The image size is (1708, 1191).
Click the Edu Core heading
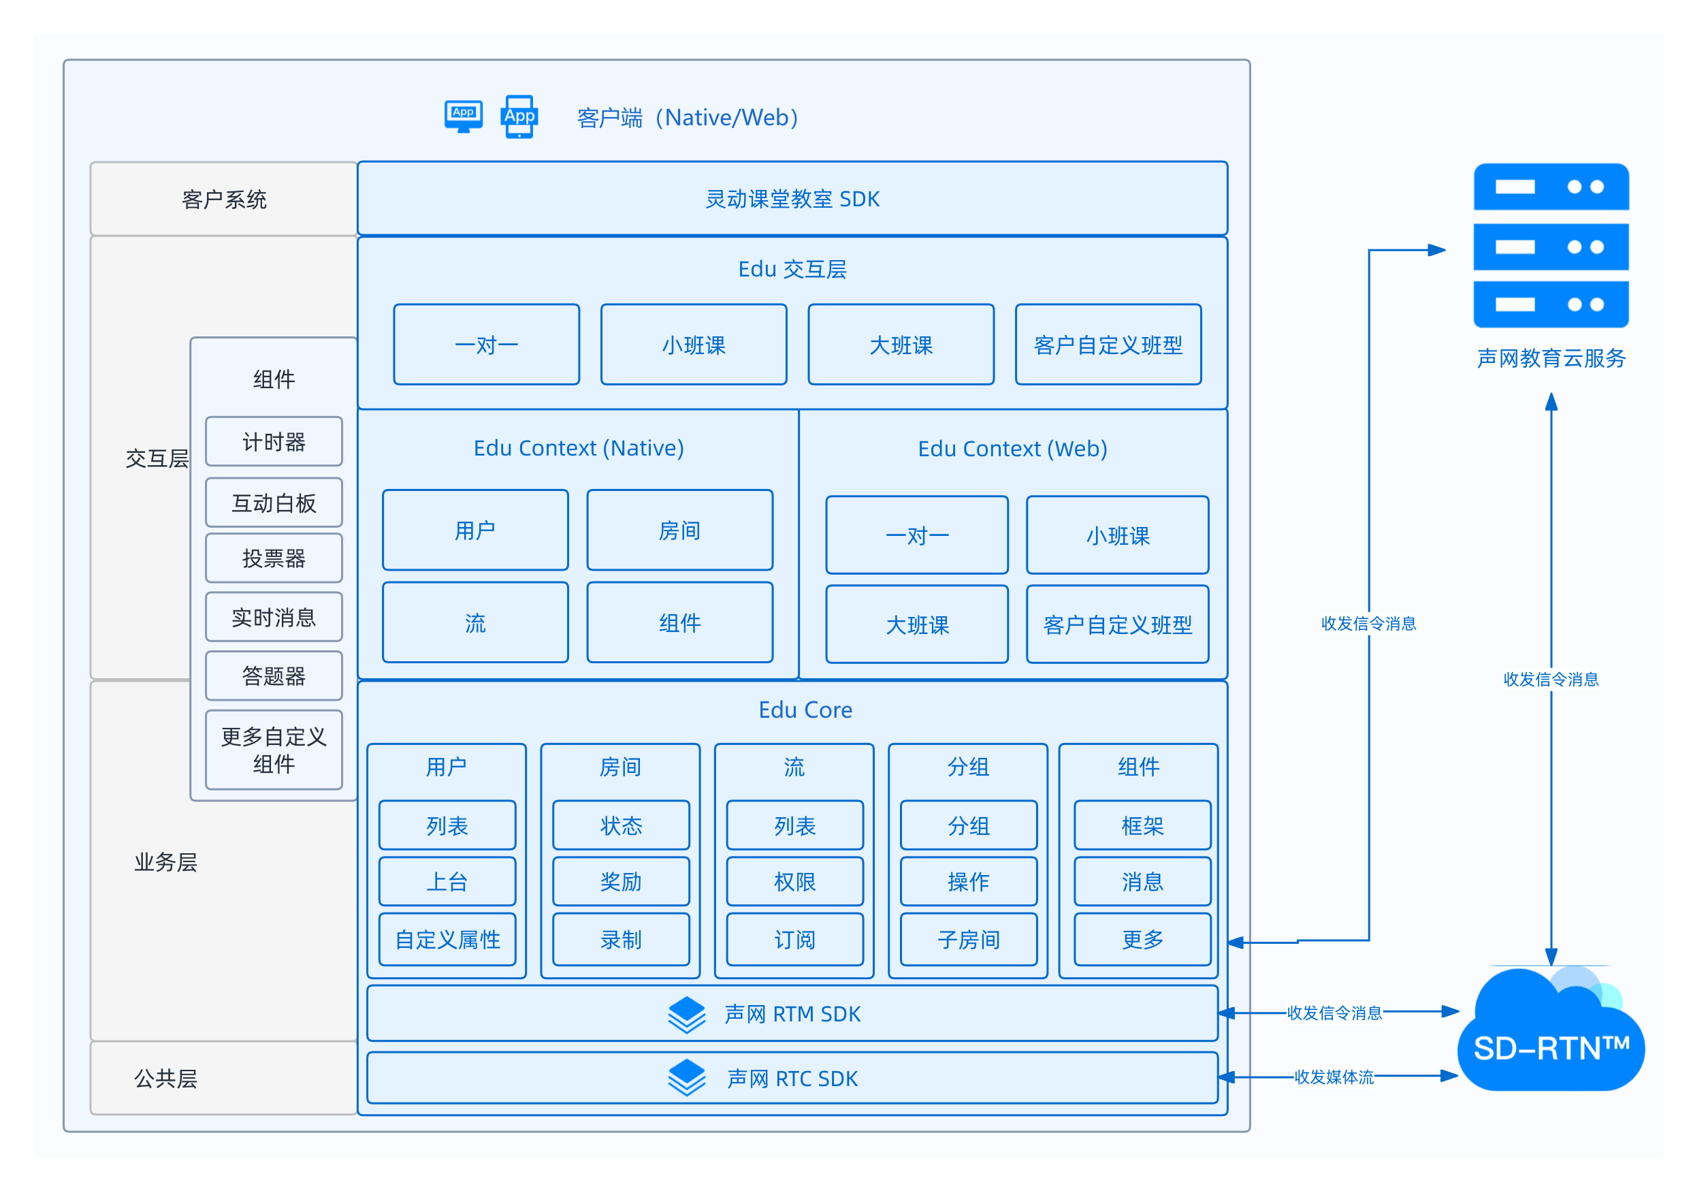point(805,710)
